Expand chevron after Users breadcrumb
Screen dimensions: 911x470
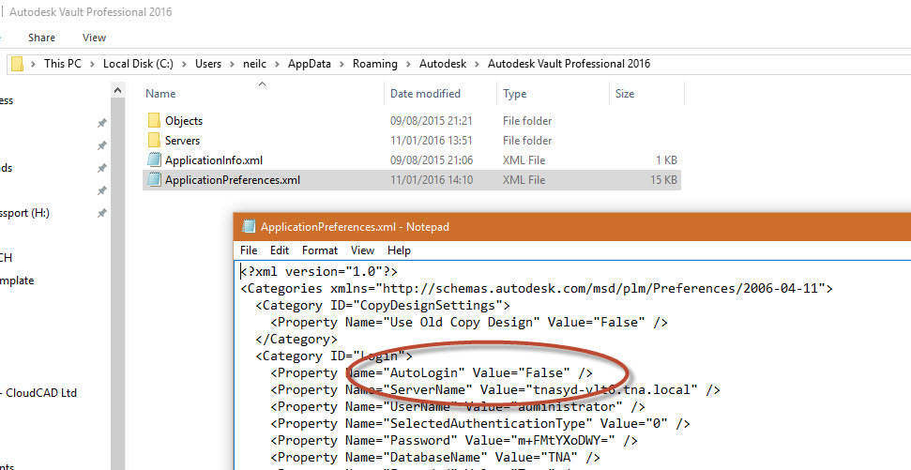coord(233,64)
